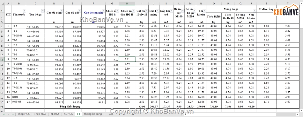Open the Cao độ đáy filter dropdown
303x117 pixels.
click(x=80, y=11)
